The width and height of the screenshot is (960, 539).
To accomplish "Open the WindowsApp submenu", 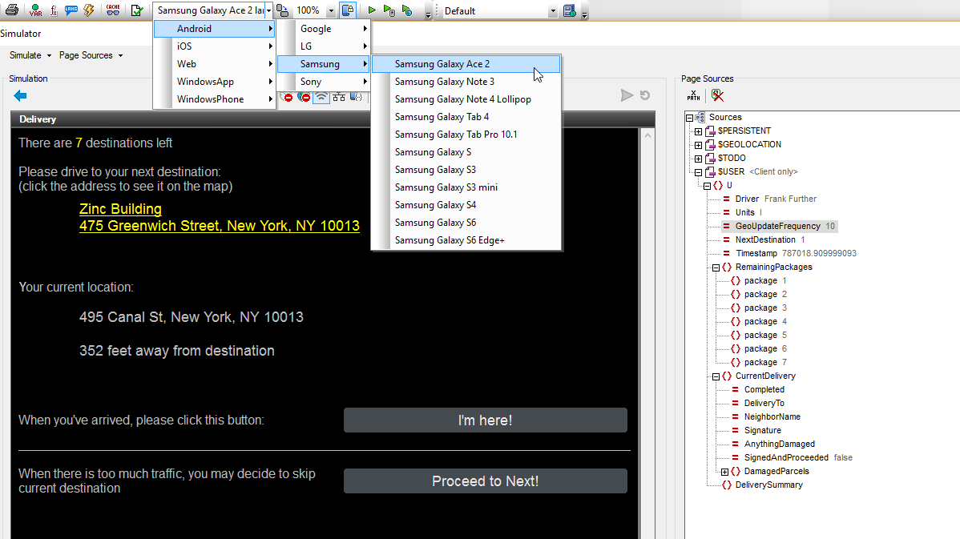I will [x=214, y=82].
